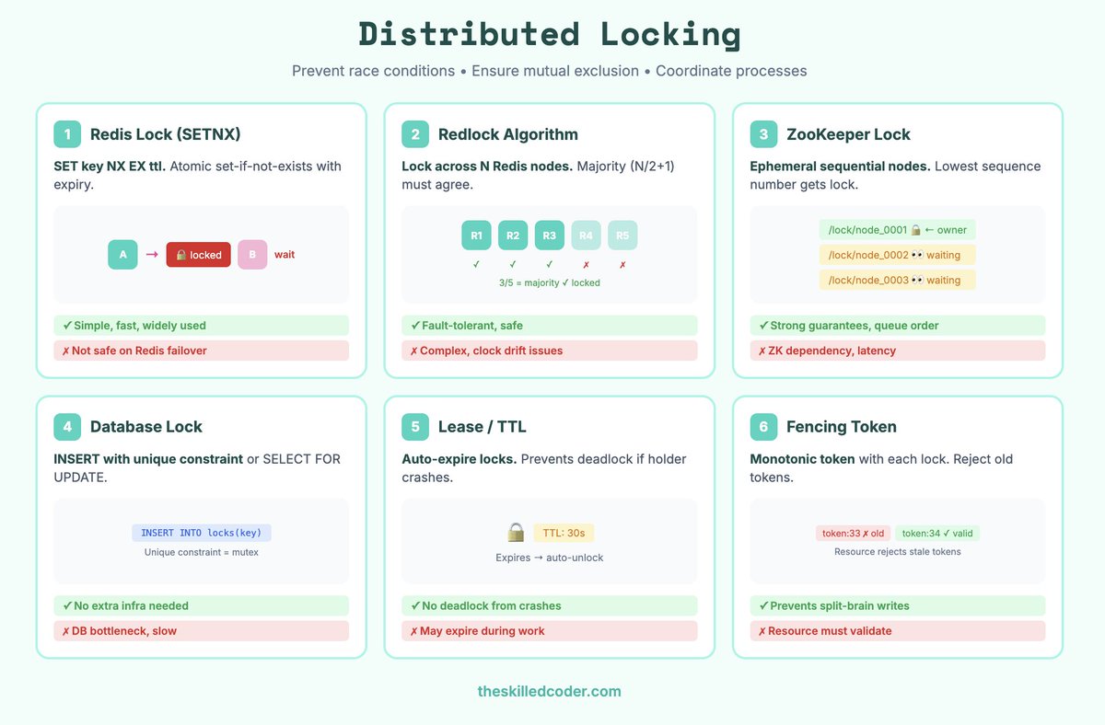Select the green process A node

click(x=122, y=255)
